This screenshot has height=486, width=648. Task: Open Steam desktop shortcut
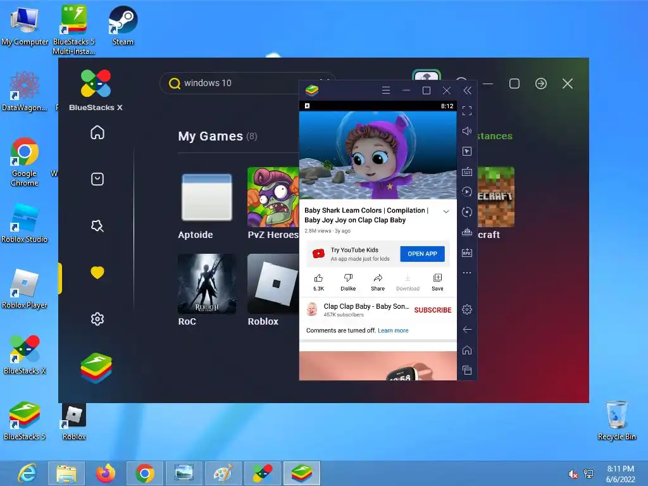[x=123, y=25]
